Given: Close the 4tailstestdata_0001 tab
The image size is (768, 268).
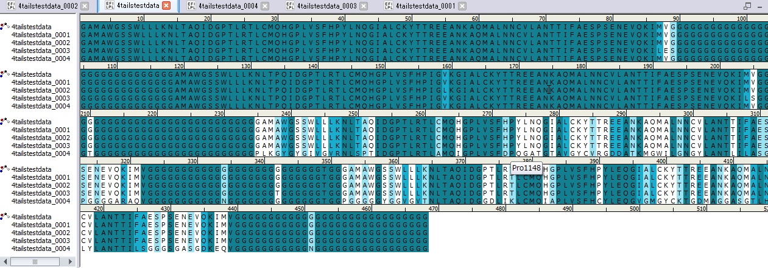Looking at the screenshot, I should click(x=462, y=6).
